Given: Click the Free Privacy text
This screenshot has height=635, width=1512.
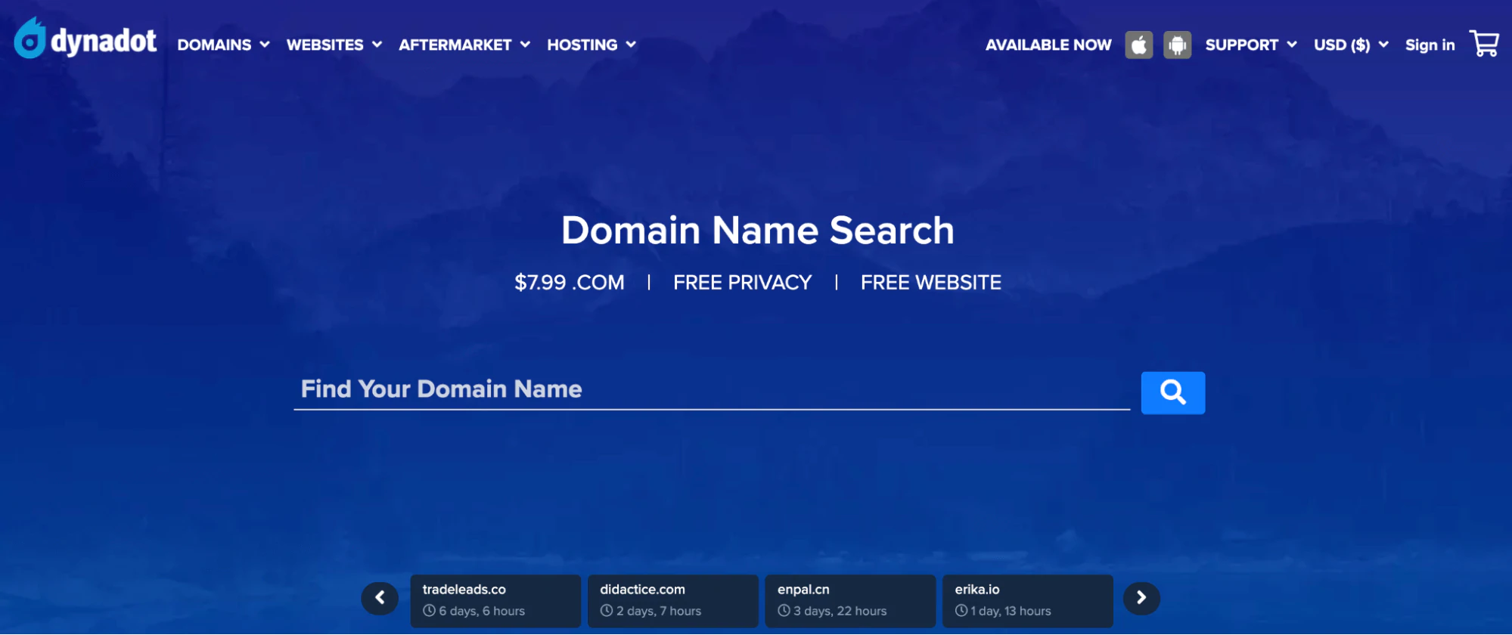Looking at the screenshot, I should pyautogui.click(x=743, y=283).
